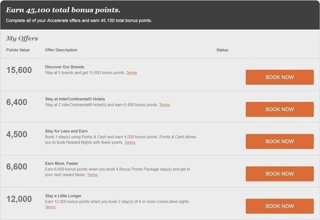Select the Stay at InterContinental Hotels title

click(x=75, y=99)
